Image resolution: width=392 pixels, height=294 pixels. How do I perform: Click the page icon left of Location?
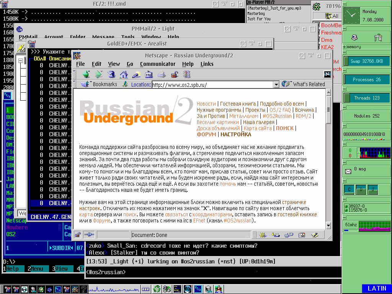tap(125, 85)
